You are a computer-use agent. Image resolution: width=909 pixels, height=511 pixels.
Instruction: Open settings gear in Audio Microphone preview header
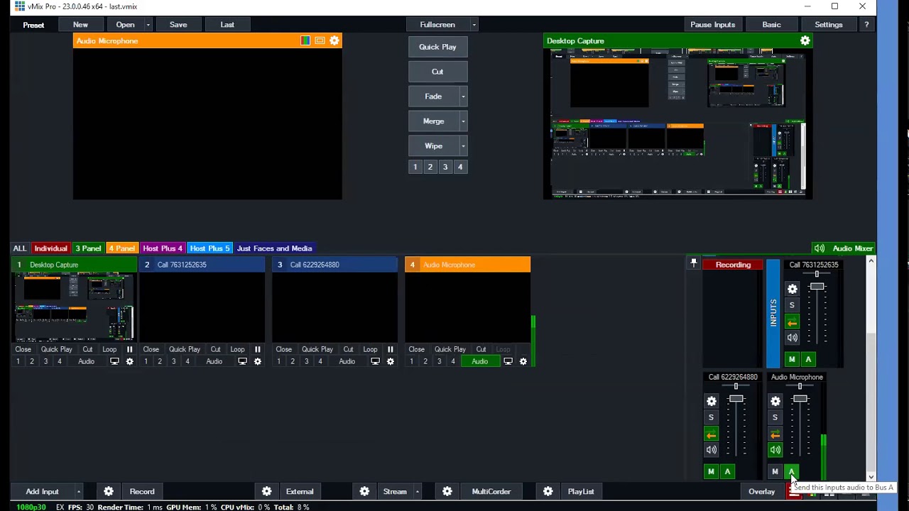point(334,41)
